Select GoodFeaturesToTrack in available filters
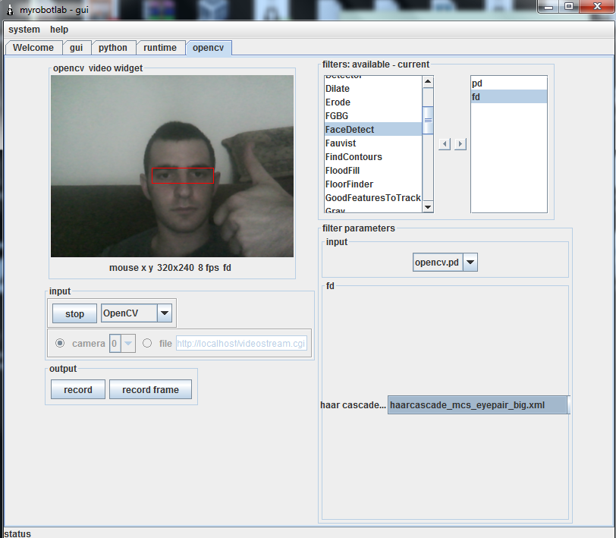 coord(373,198)
